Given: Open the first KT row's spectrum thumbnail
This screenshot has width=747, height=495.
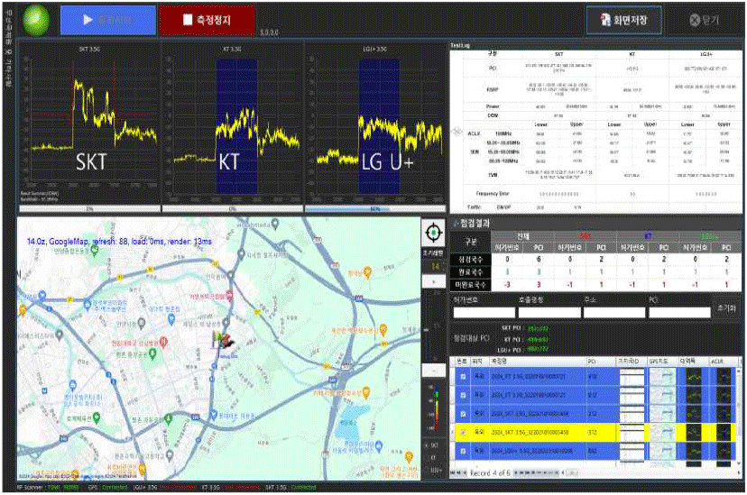Looking at the screenshot, I should click(696, 377).
